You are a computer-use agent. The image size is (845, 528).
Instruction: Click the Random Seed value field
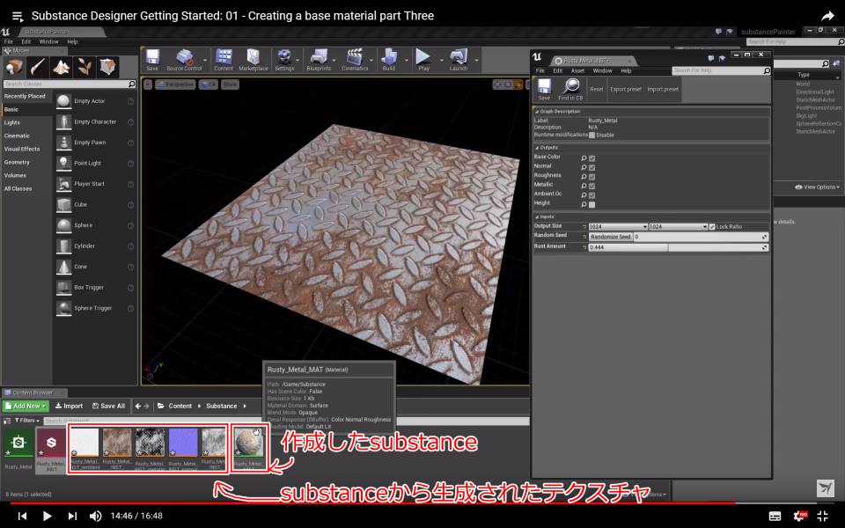(701, 237)
